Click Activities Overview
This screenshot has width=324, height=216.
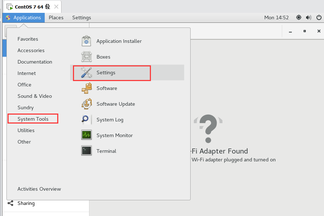tap(39, 189)
